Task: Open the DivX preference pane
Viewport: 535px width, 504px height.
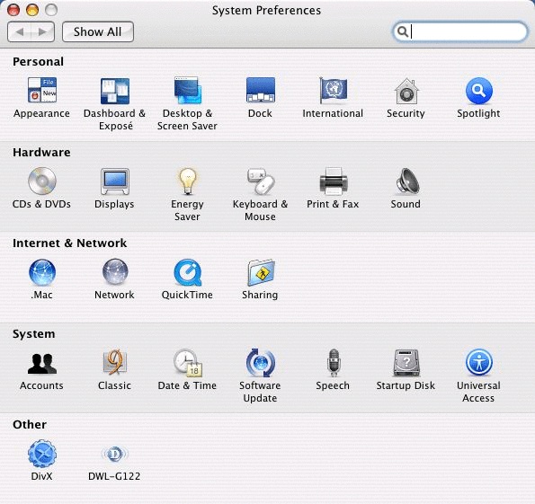Action: (42, 454)
